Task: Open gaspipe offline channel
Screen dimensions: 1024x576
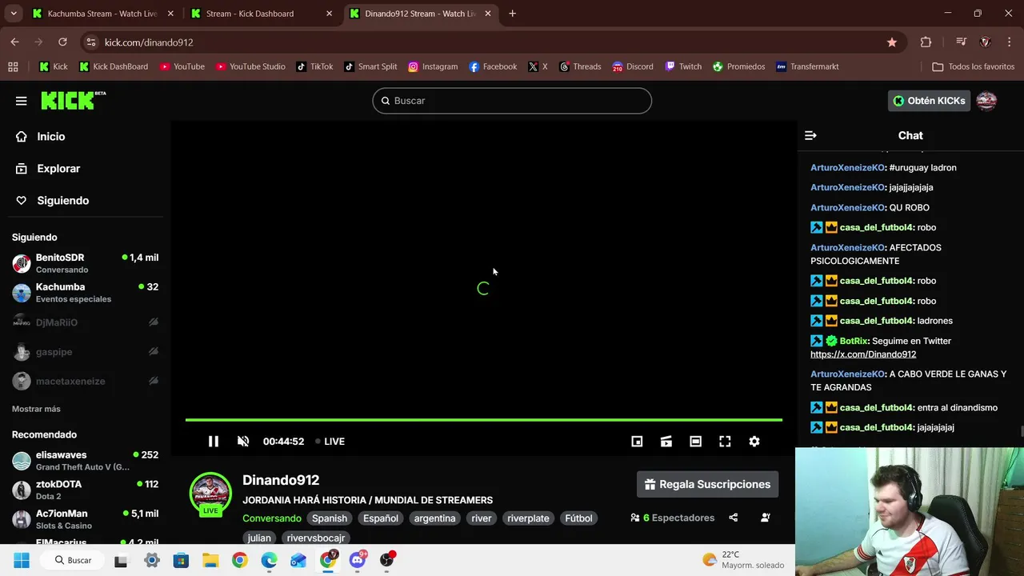Action: pyautogui.click(x=86, y=352)
